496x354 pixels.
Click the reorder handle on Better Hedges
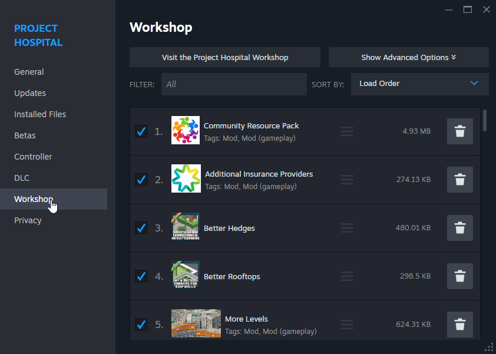point(347,228)
